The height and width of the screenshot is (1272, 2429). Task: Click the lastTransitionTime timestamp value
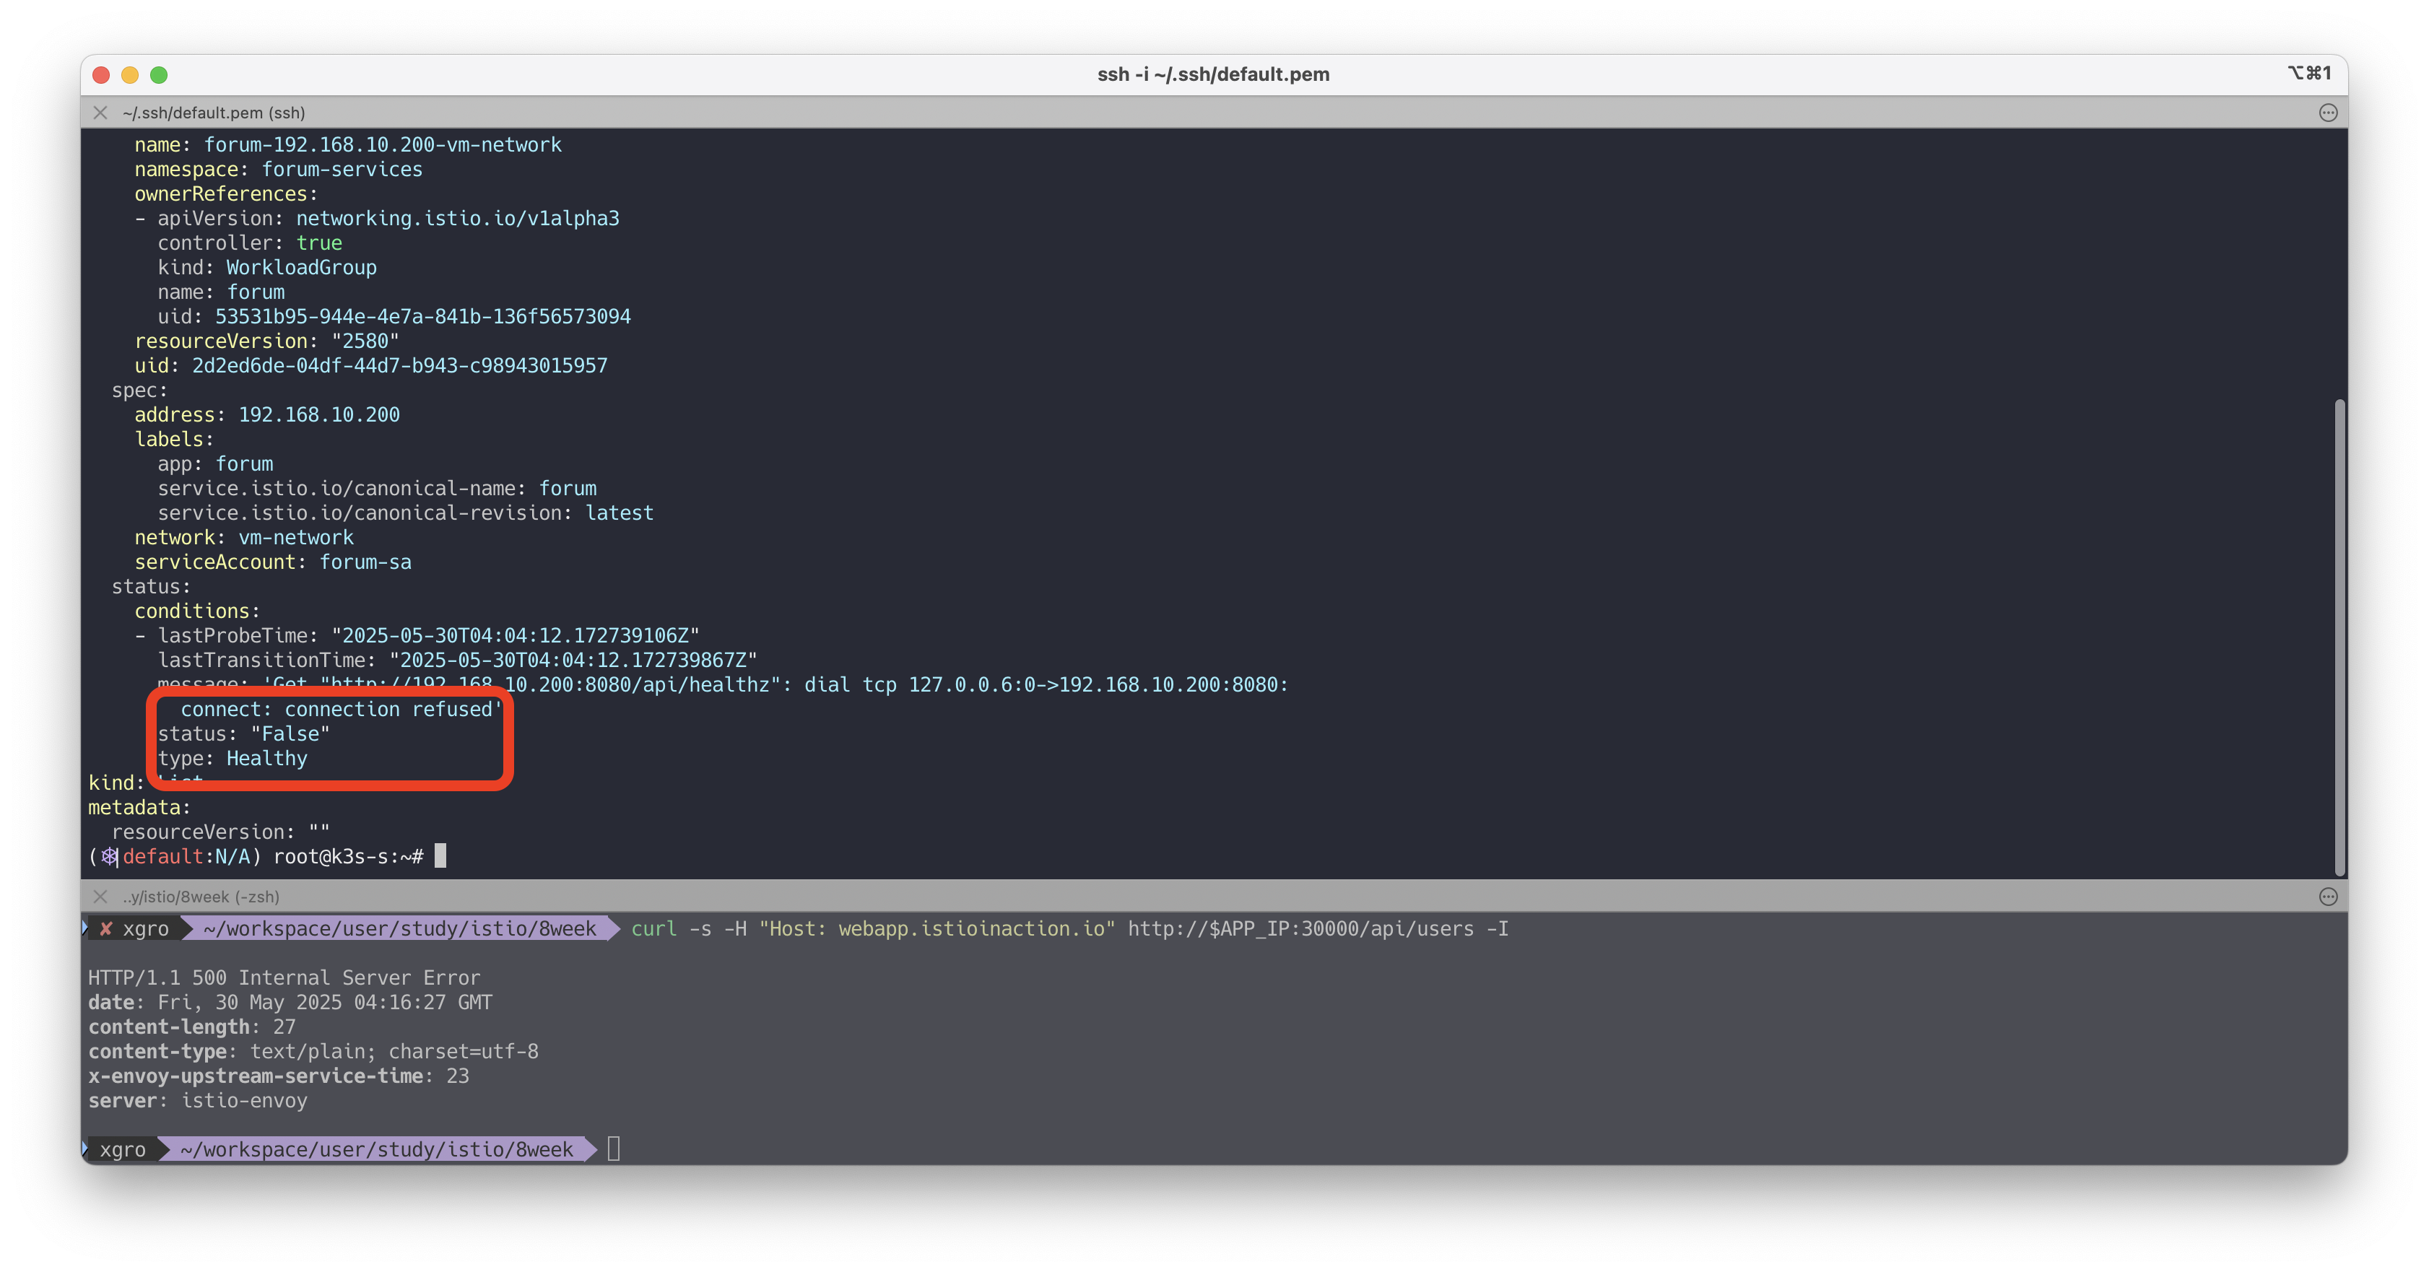pos(573,659)
